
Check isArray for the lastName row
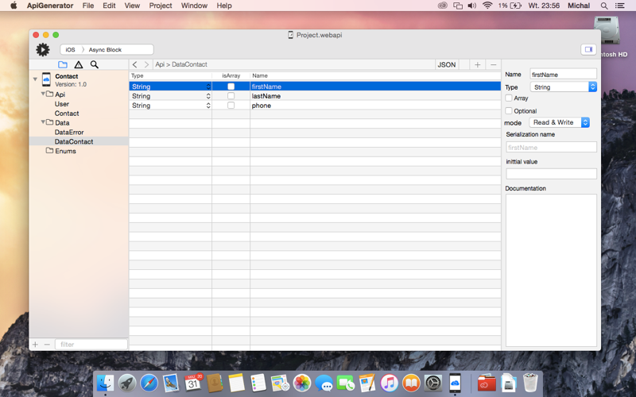click(231, 96)
